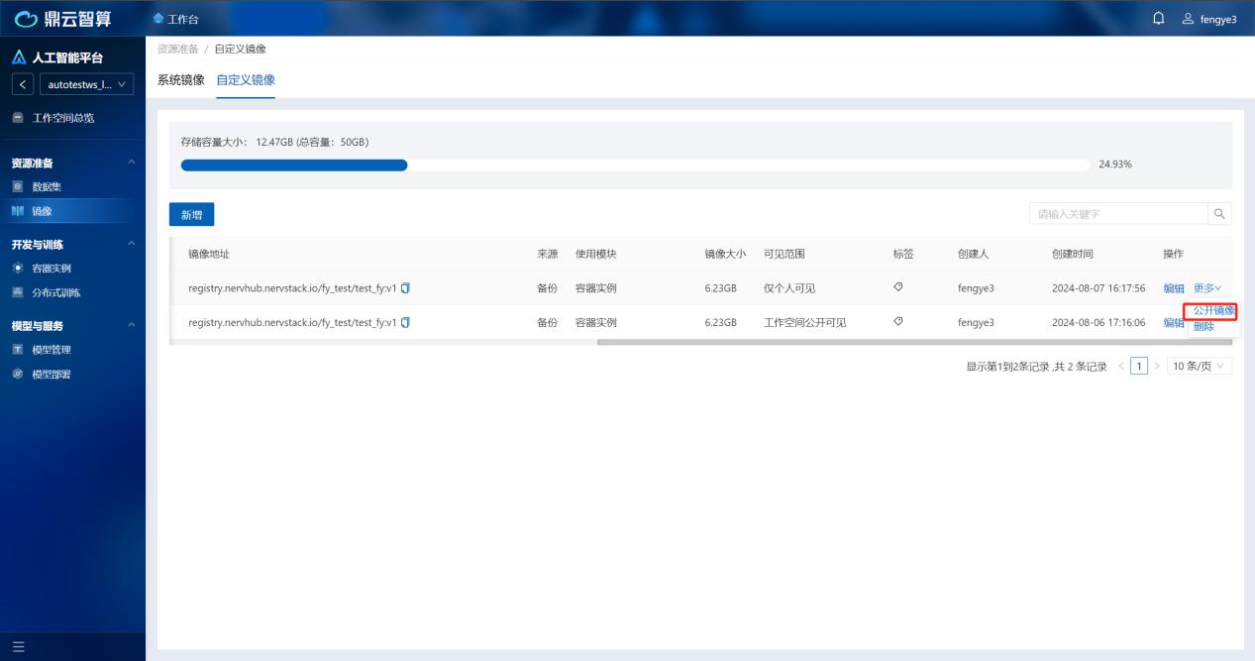Screen dimensions: 1255x661
Task: Collapse sidebar using bottom hamburger icon
Action: coord(18,648)
